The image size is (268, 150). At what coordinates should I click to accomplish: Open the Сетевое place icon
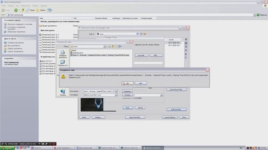[63, 92]
